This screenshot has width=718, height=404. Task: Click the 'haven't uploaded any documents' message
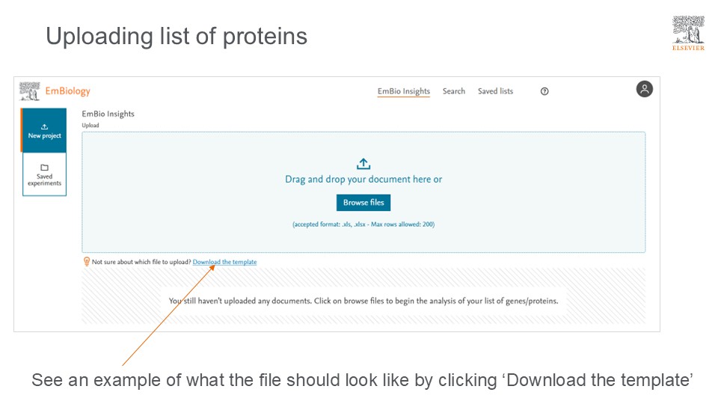tap(363, 302)
